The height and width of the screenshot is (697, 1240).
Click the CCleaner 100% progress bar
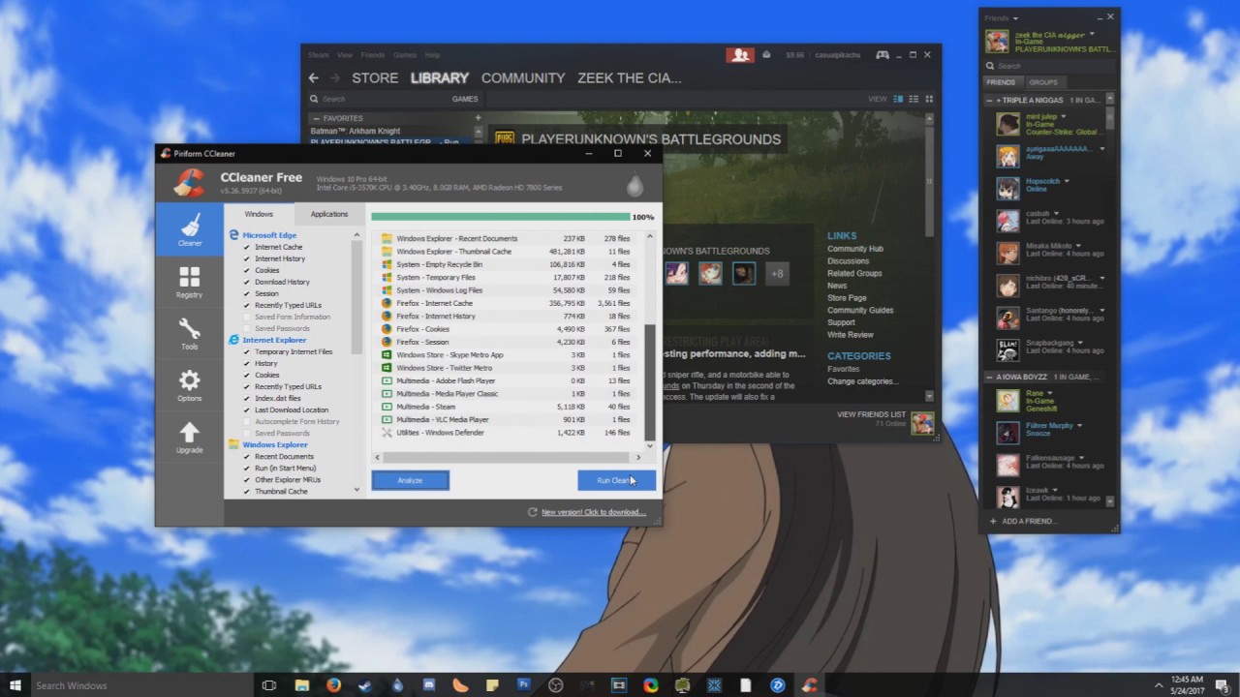click(x=500, y=217)
